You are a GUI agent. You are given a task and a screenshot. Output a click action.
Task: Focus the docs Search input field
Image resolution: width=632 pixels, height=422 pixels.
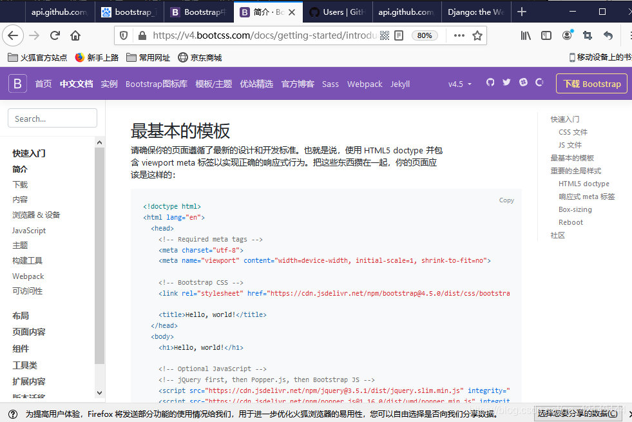click(52, 118)
